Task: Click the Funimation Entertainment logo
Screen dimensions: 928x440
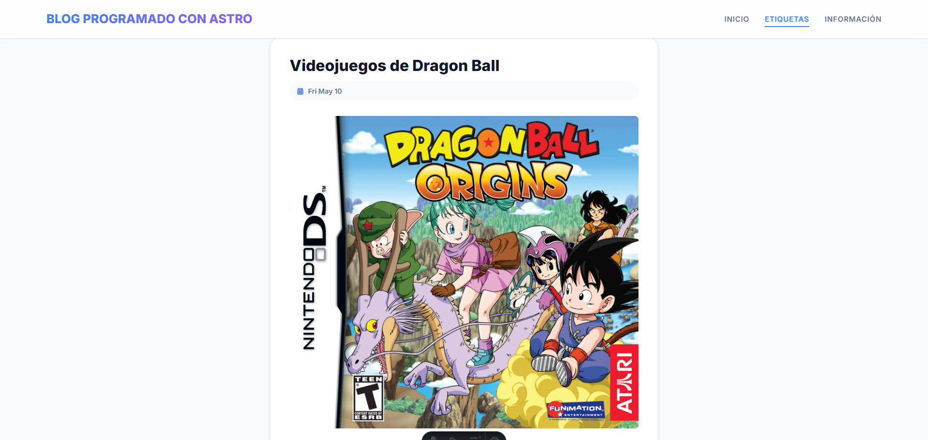Action: [x=576, y=411]
